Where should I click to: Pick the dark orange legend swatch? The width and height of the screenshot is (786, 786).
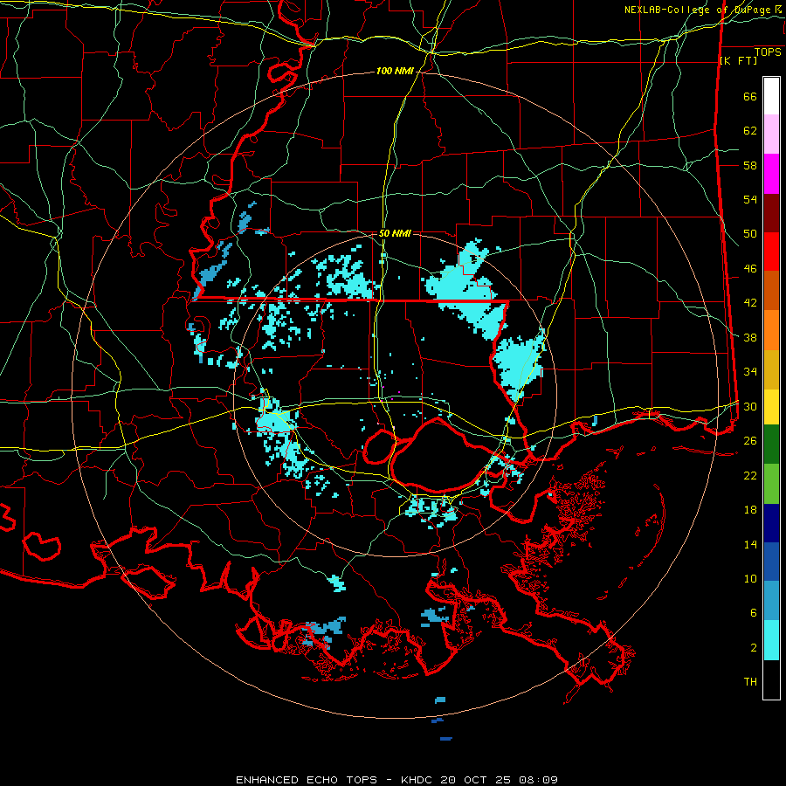(x=771, y=291)
